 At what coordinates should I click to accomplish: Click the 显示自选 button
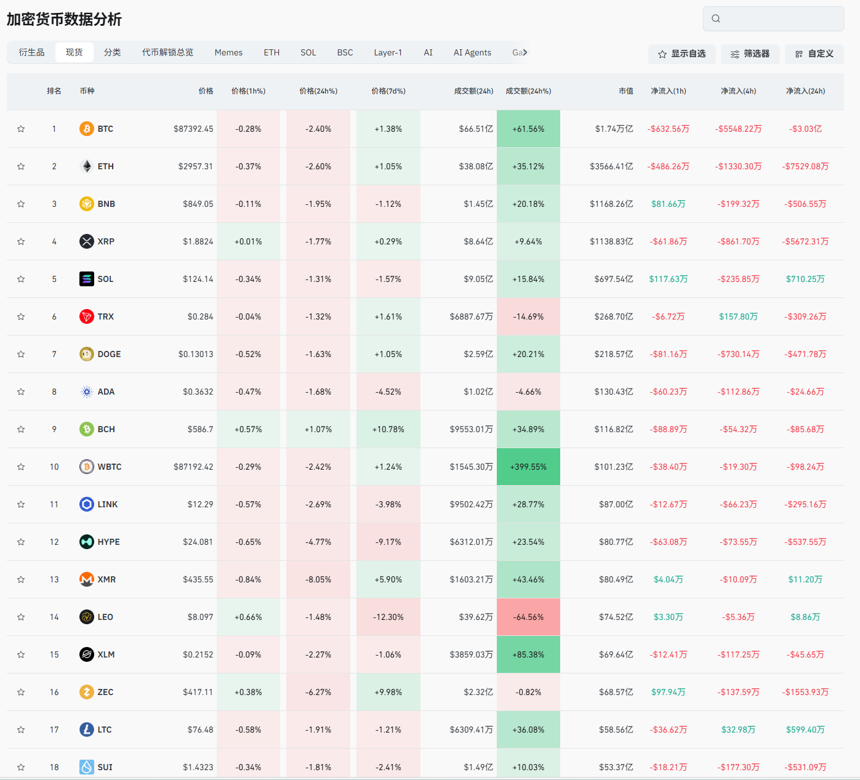(681, 54)
